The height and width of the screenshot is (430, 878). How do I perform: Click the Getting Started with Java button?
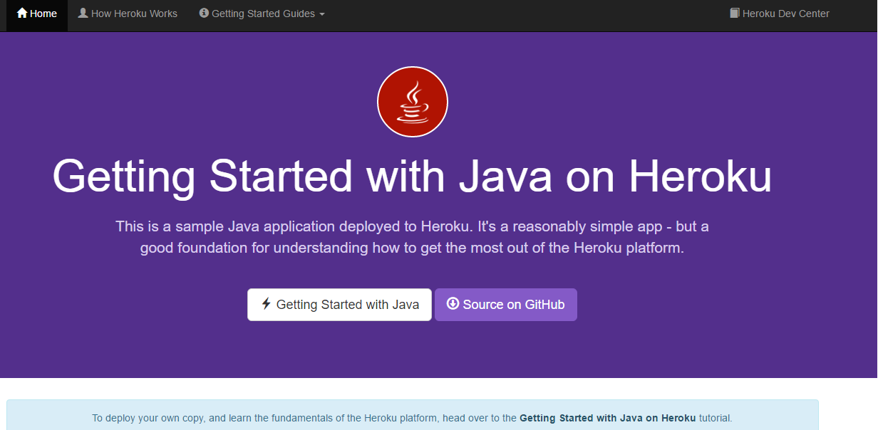click(x=339, y=304)
